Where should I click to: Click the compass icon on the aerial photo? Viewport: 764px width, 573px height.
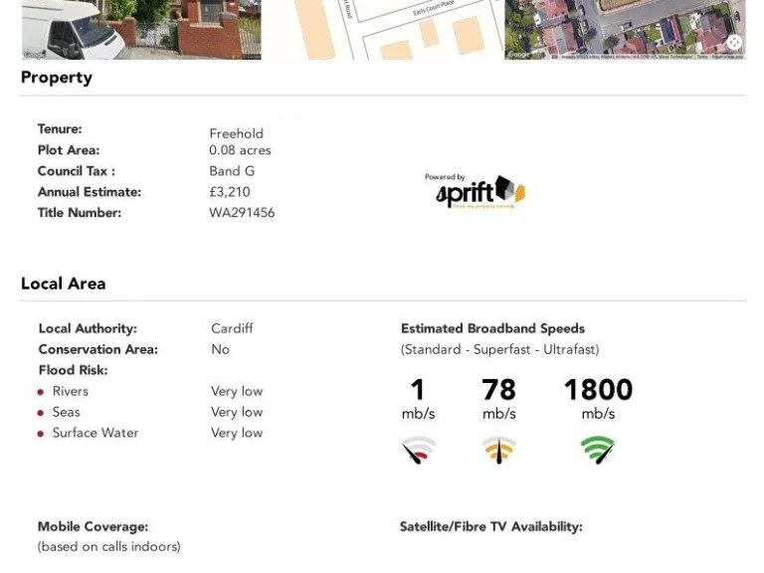[x=734, y=42]
